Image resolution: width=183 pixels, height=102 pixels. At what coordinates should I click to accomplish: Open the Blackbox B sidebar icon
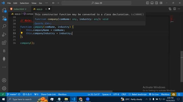[4, 51]
